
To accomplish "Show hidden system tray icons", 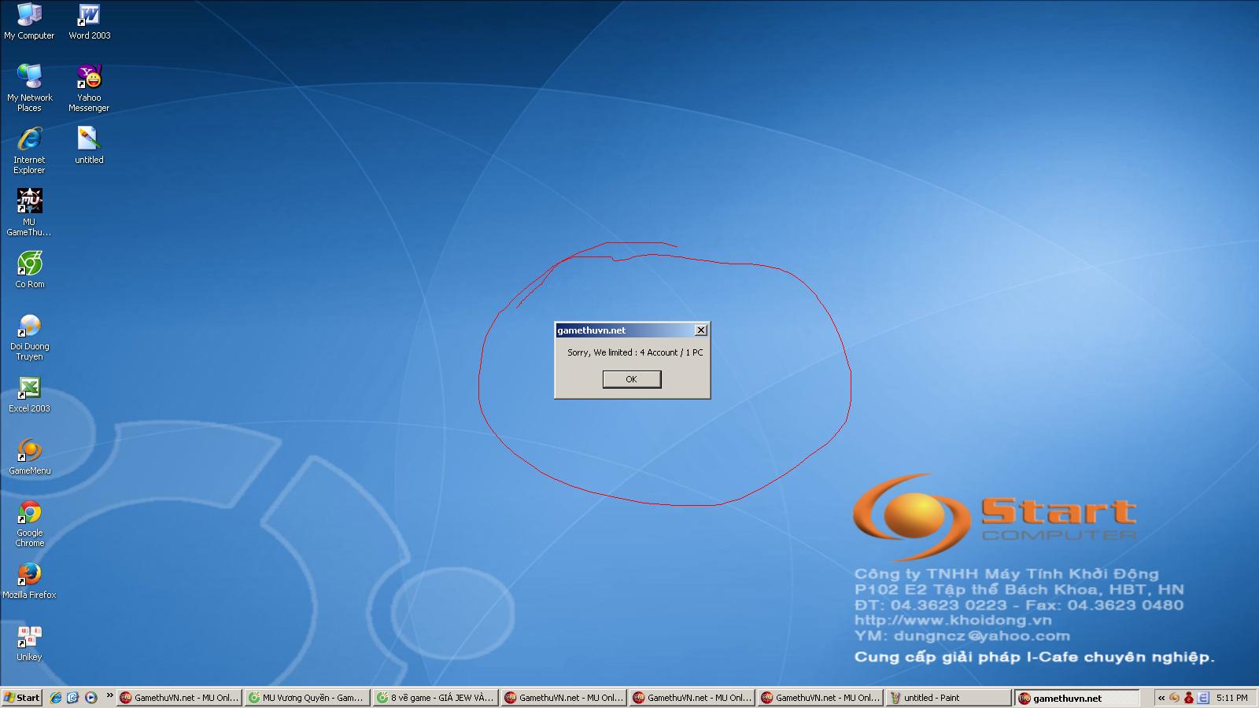I will [x=1161, y=698].
